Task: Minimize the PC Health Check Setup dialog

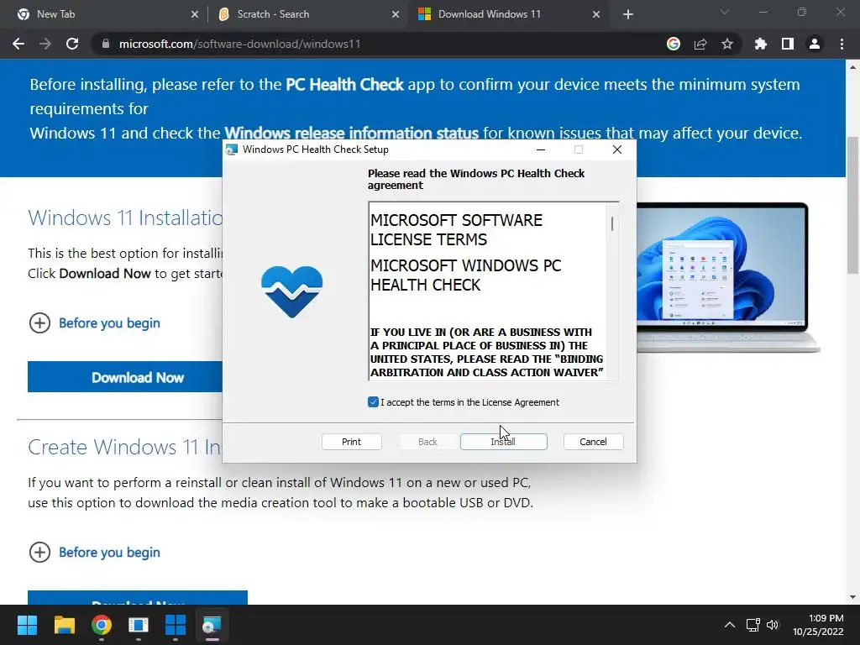Action: [x=541, y=149]
